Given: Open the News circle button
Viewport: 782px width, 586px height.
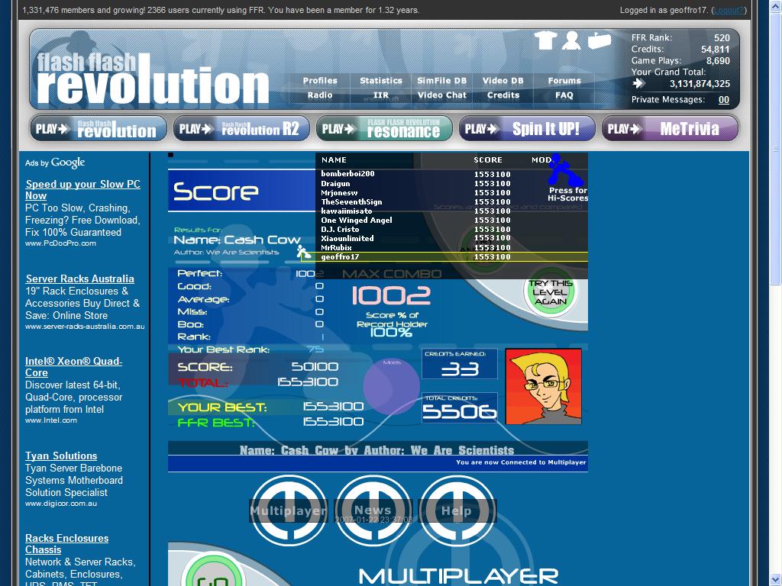Looking at the screenshot, I should [x=373, y=510].
